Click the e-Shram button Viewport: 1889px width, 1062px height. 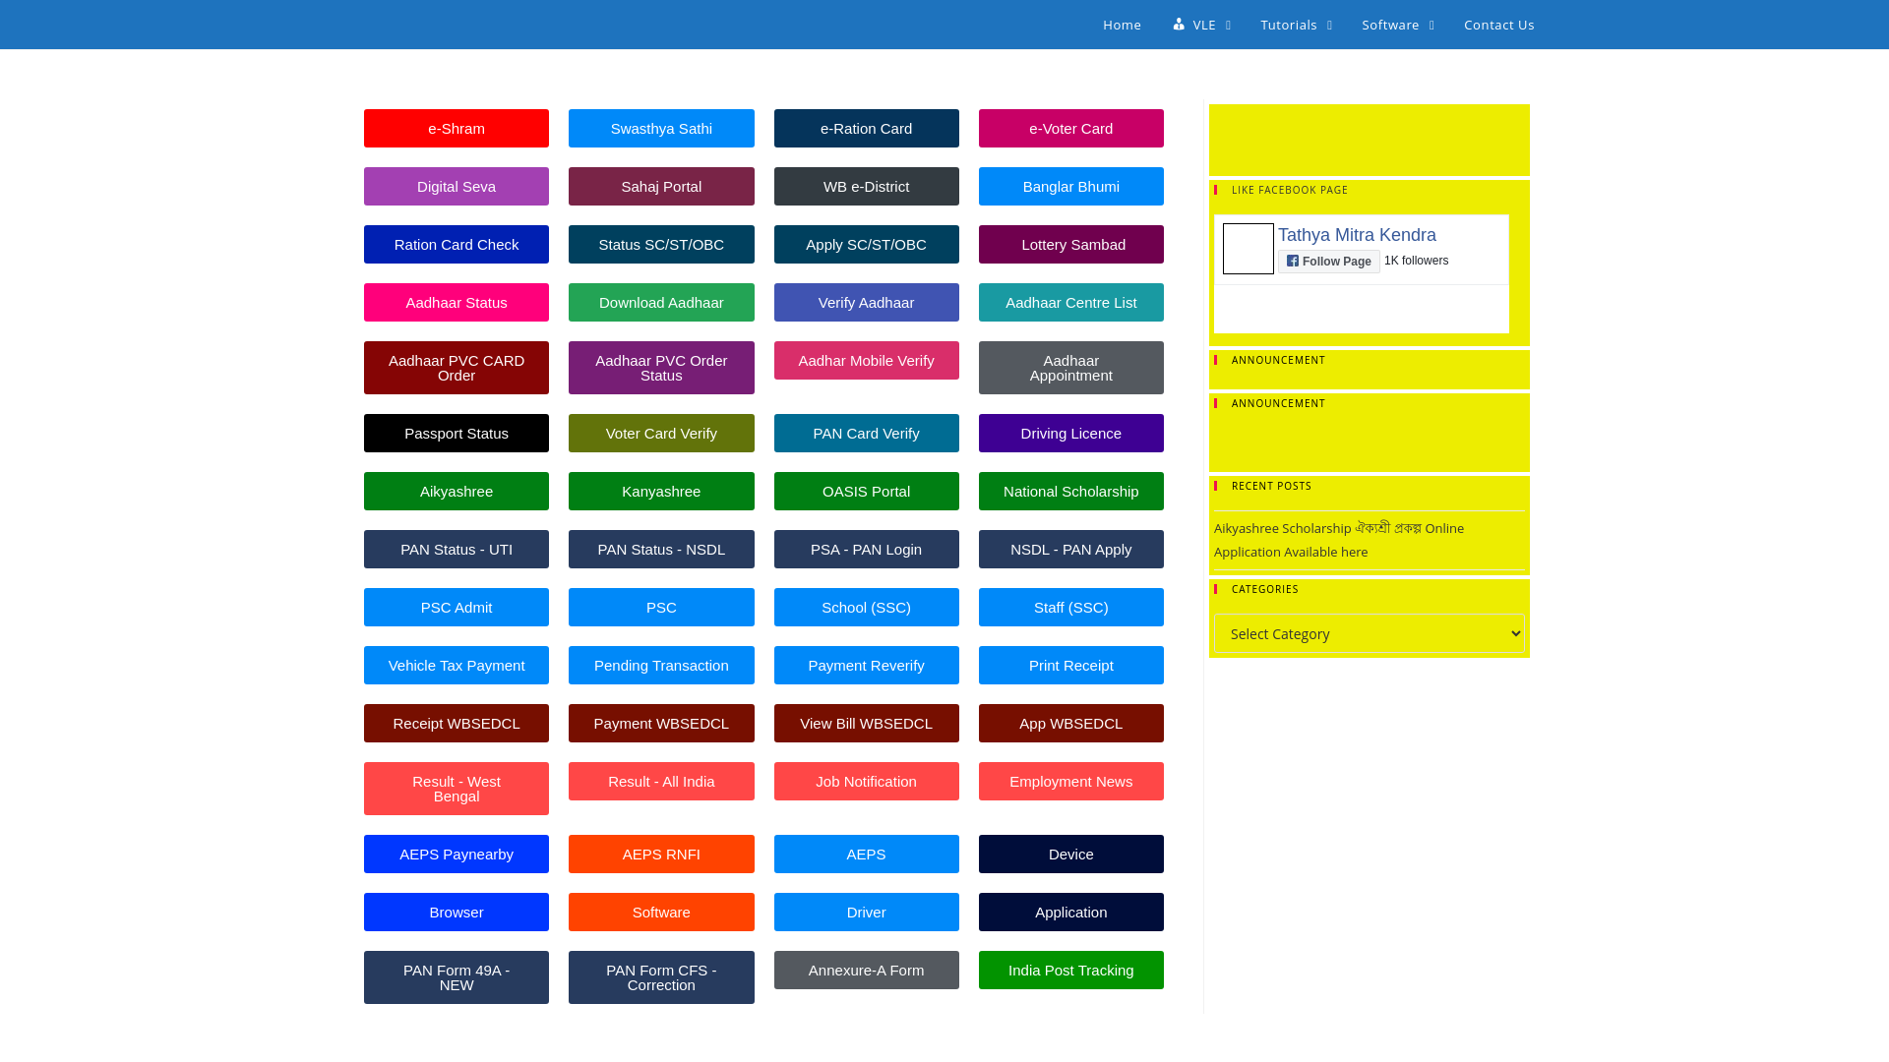coord(457,129)
